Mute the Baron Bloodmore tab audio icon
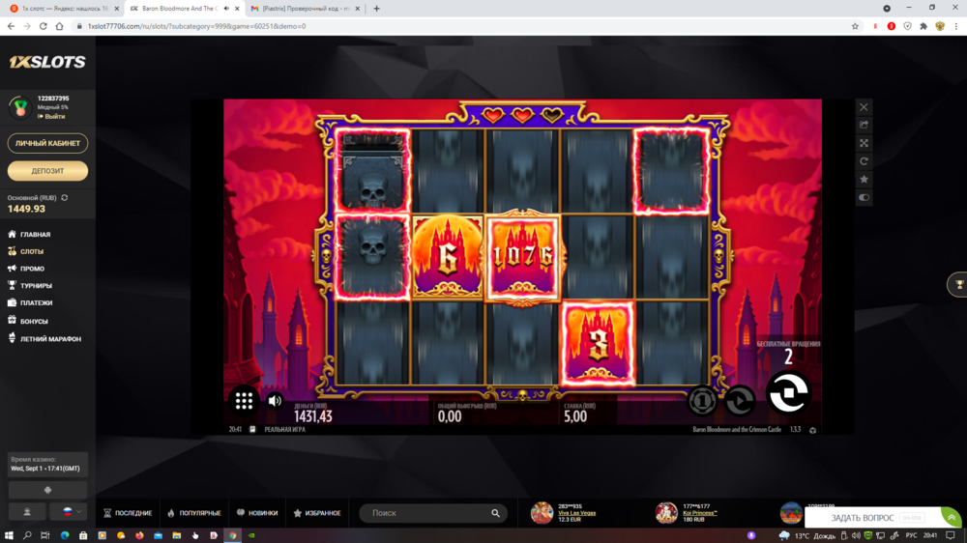967x543 pixels. pos(225,9)
